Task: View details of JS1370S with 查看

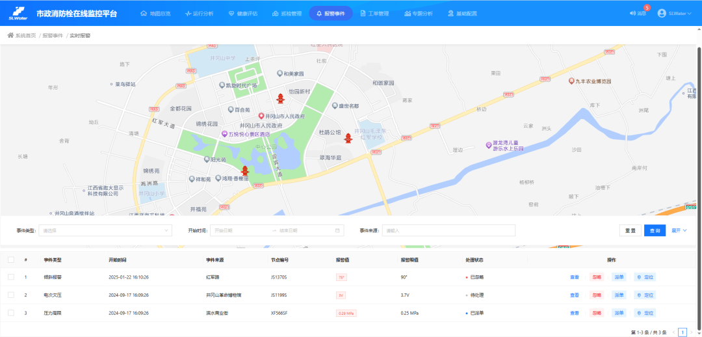Action: [575, 277]
